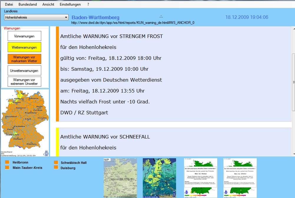Open the rightmost green forecast map thumbnail

(240, 178)
